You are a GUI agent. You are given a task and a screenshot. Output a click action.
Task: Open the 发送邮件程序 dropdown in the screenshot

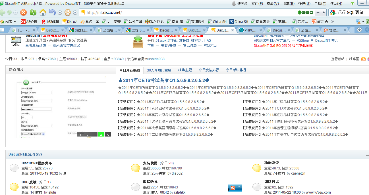click(34, 134)
